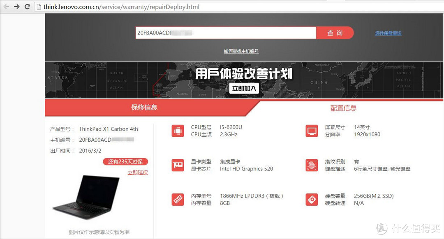The width and height of the screenshot is (444, 239).
Task: Select the text 'ThinkPad X1 Carbon 4th'
Action: point(109,129)
